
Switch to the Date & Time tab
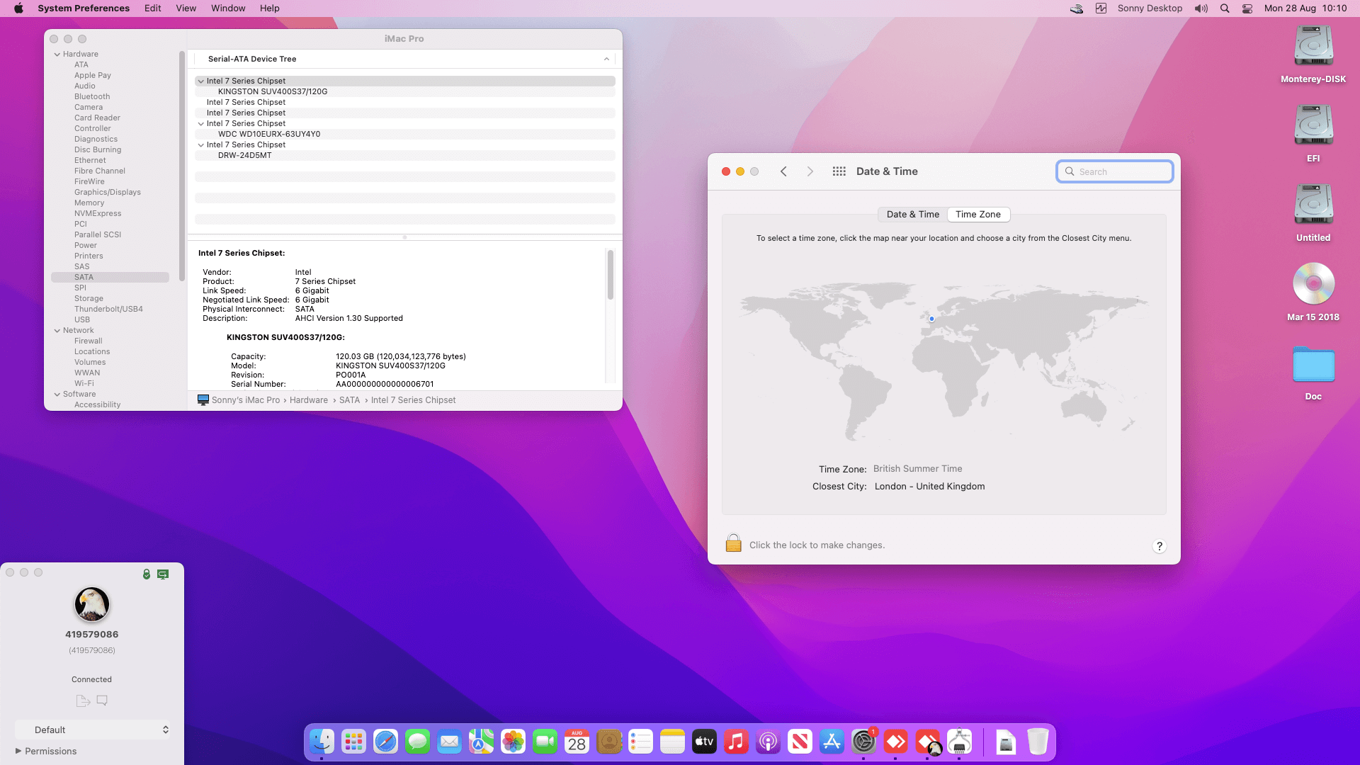(x=912, y=215)
